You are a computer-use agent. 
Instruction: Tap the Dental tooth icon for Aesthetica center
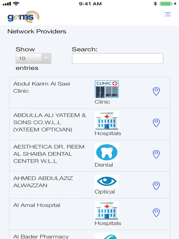click(x=106, y=152)
